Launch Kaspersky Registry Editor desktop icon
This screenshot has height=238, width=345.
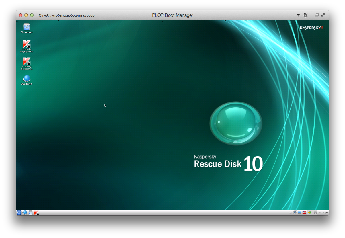pyautogui.click(x=27, y=46)
